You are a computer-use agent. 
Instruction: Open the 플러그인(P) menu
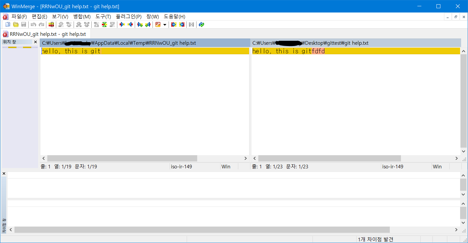[x=129, y=16]
